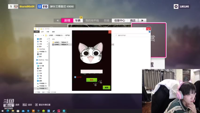Open quick access toolbar customize dropdown
This screenshot has height=113, width=200.
tap(43, 29)
